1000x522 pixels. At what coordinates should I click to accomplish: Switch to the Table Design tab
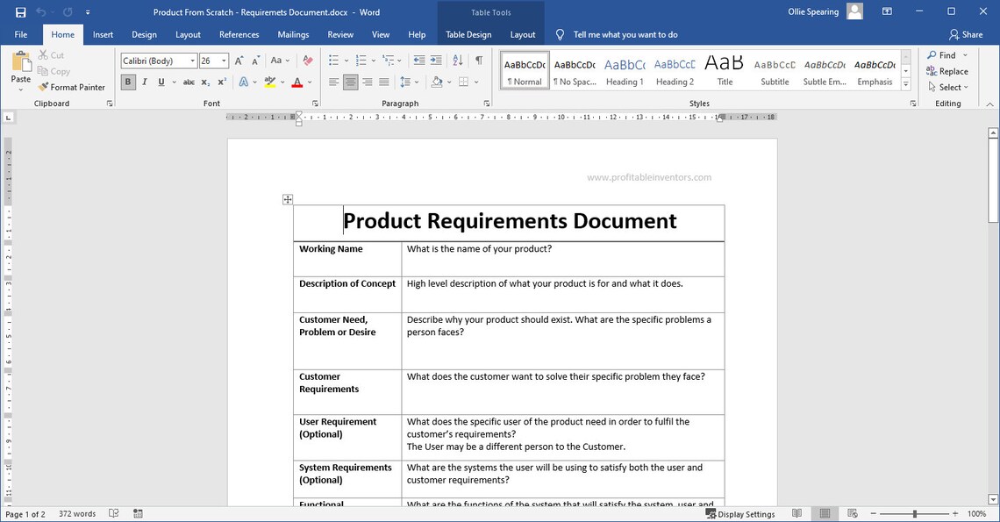[x=468, y=34]
